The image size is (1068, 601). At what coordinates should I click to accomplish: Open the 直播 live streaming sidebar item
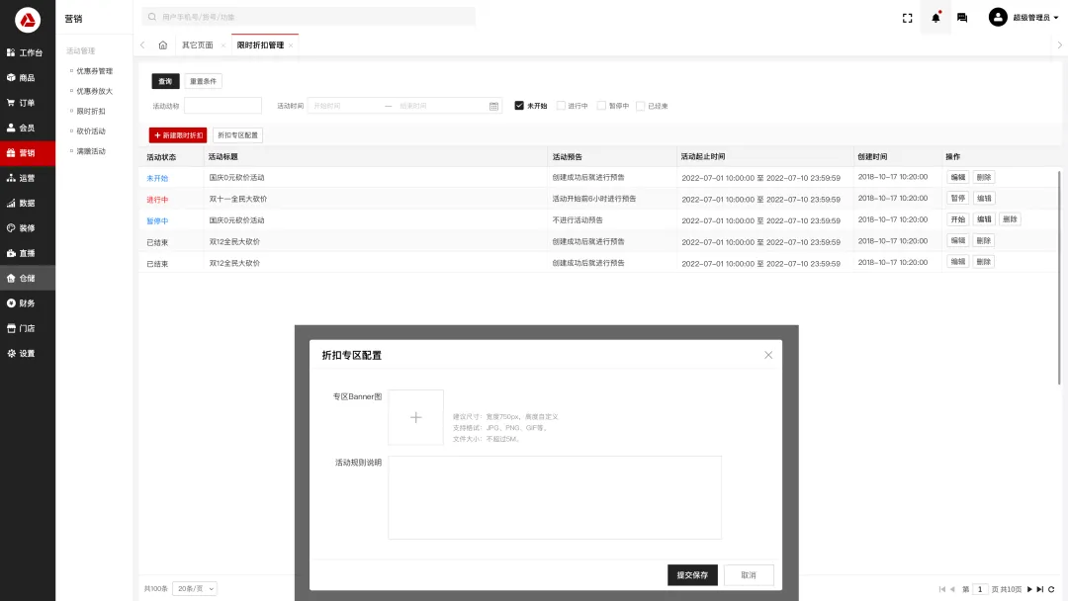[28, 253]
